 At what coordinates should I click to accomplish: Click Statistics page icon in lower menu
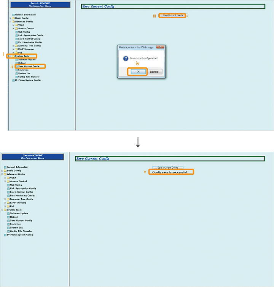click(8, 224)
